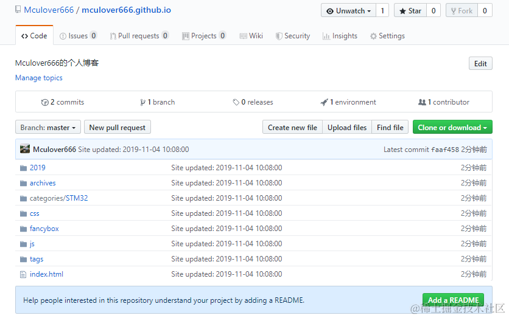Click the eye icon on Unwatch button

(x=330, y=11)
